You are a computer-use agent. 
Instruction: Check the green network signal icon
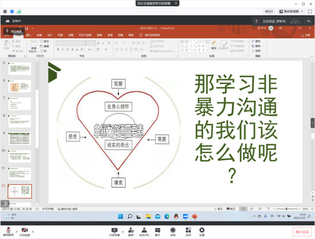pyautogui.click(x=19, y=12)
